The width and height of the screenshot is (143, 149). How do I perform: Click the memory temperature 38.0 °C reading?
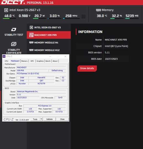coord(102,16)
